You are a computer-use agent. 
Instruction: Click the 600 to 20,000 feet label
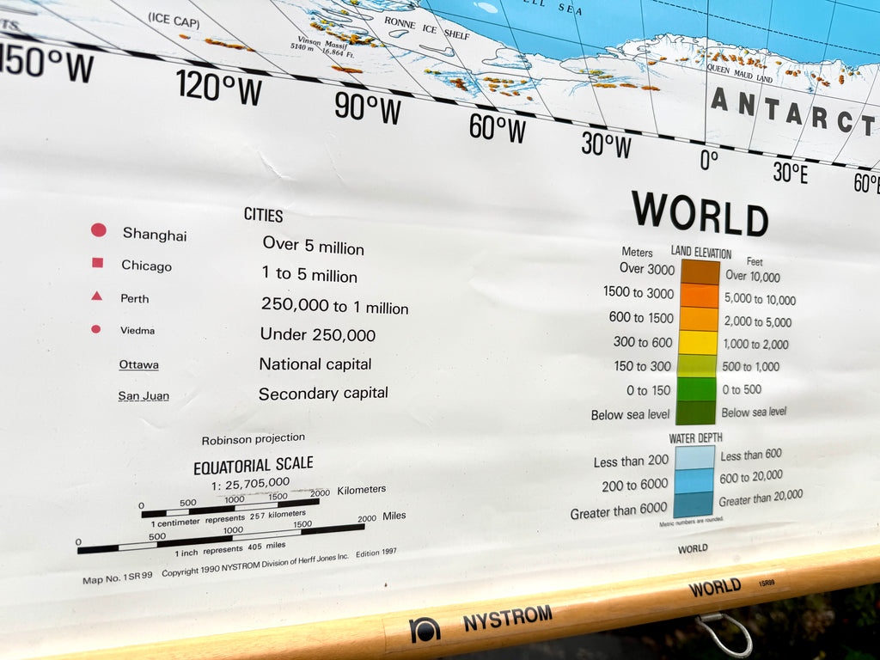(751, 476)
